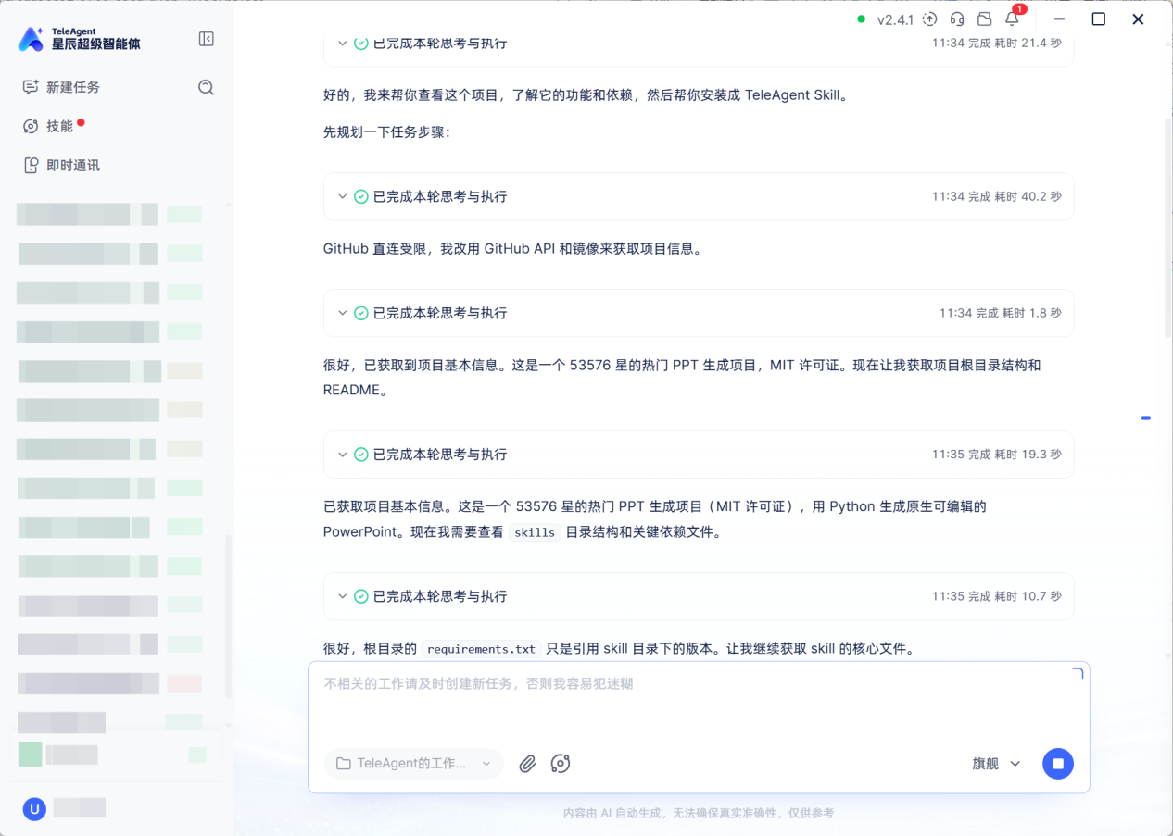Click the 新建任务 chat-plus icon

tap(31, 87)
